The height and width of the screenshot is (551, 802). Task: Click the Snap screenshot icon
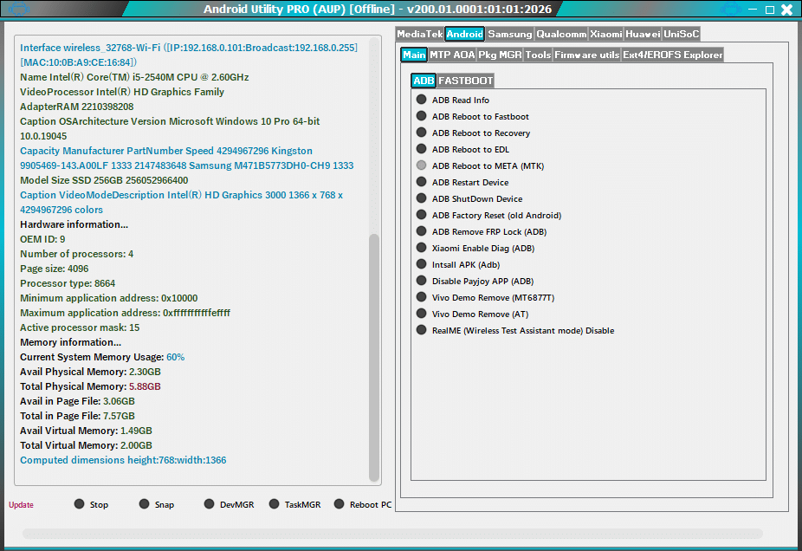pos(144,504)
